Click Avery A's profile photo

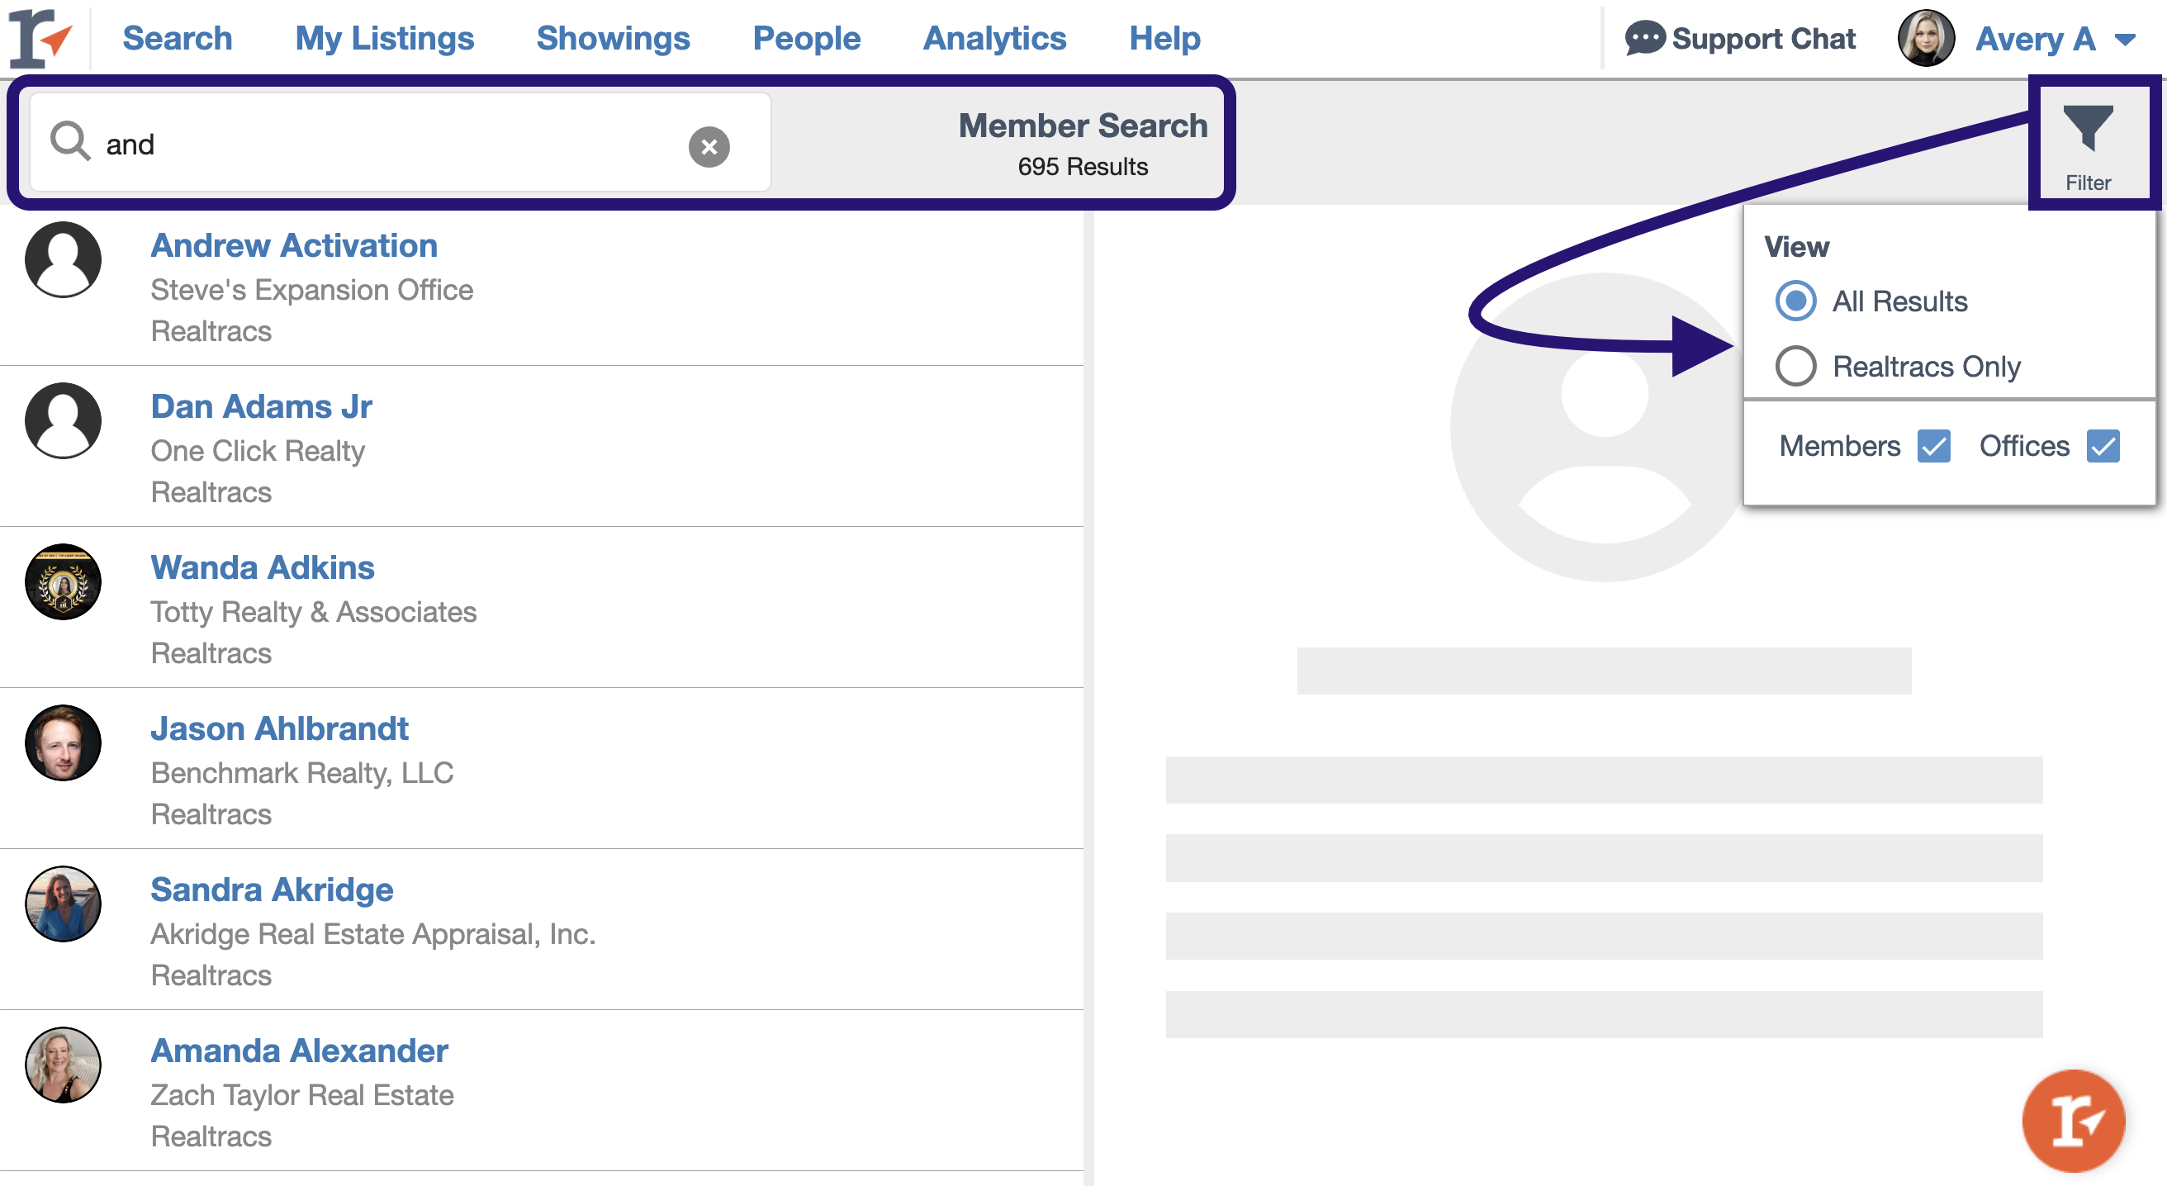(1926, 39)
